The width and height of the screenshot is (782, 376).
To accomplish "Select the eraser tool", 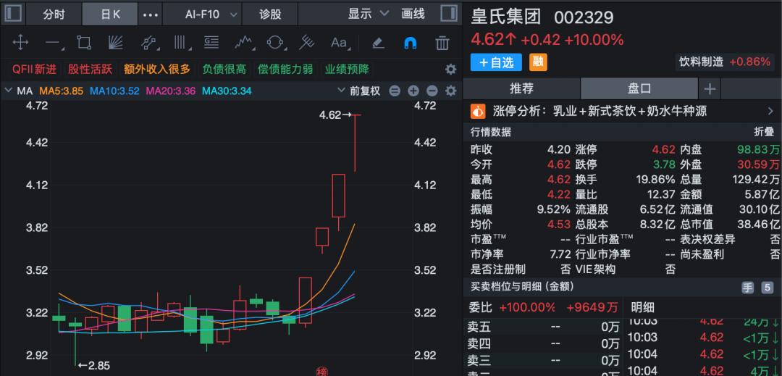I will coord(378,43).
